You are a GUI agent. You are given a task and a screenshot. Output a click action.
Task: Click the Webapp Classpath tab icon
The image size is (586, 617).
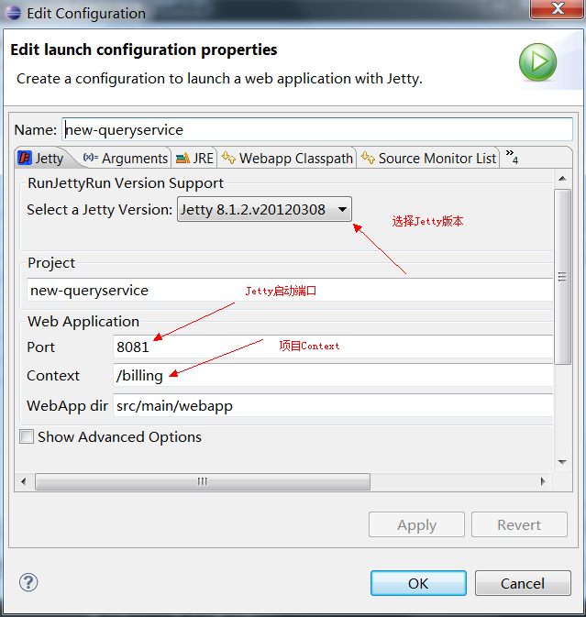pyautogui.click(x=228, y=158)
